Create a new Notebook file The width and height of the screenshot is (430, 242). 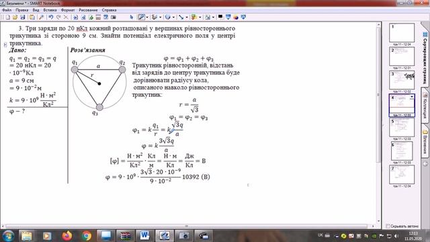[7, 17]
